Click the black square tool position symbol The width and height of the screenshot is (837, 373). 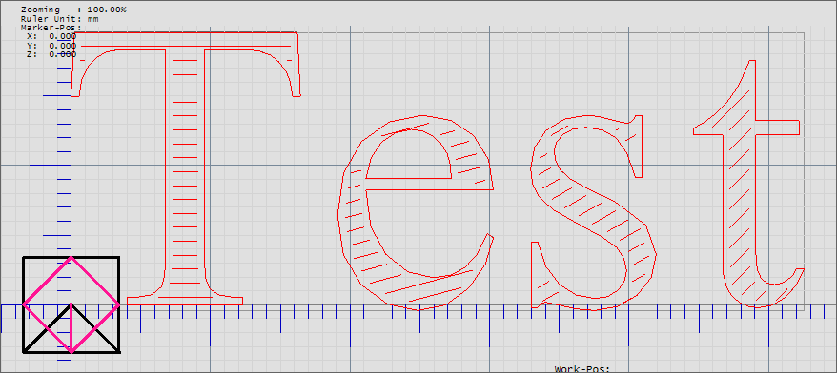(x=71, y=304)
